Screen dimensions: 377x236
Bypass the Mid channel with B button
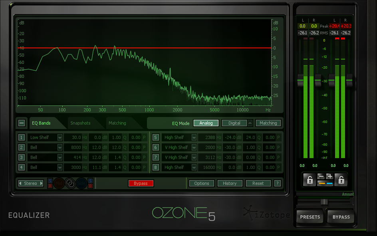[x=50, y=186]
